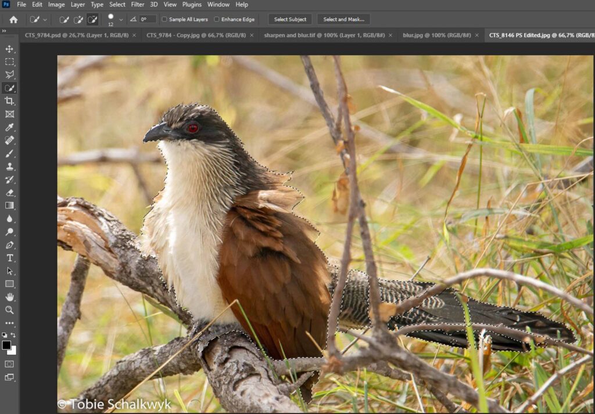Click the black foreground color swatch
Viewport: 595px width, 414px height.
(6, 345)
